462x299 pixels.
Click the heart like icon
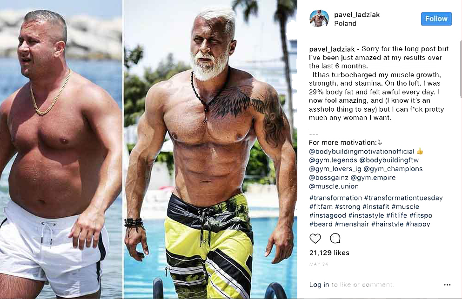(315, 238)
